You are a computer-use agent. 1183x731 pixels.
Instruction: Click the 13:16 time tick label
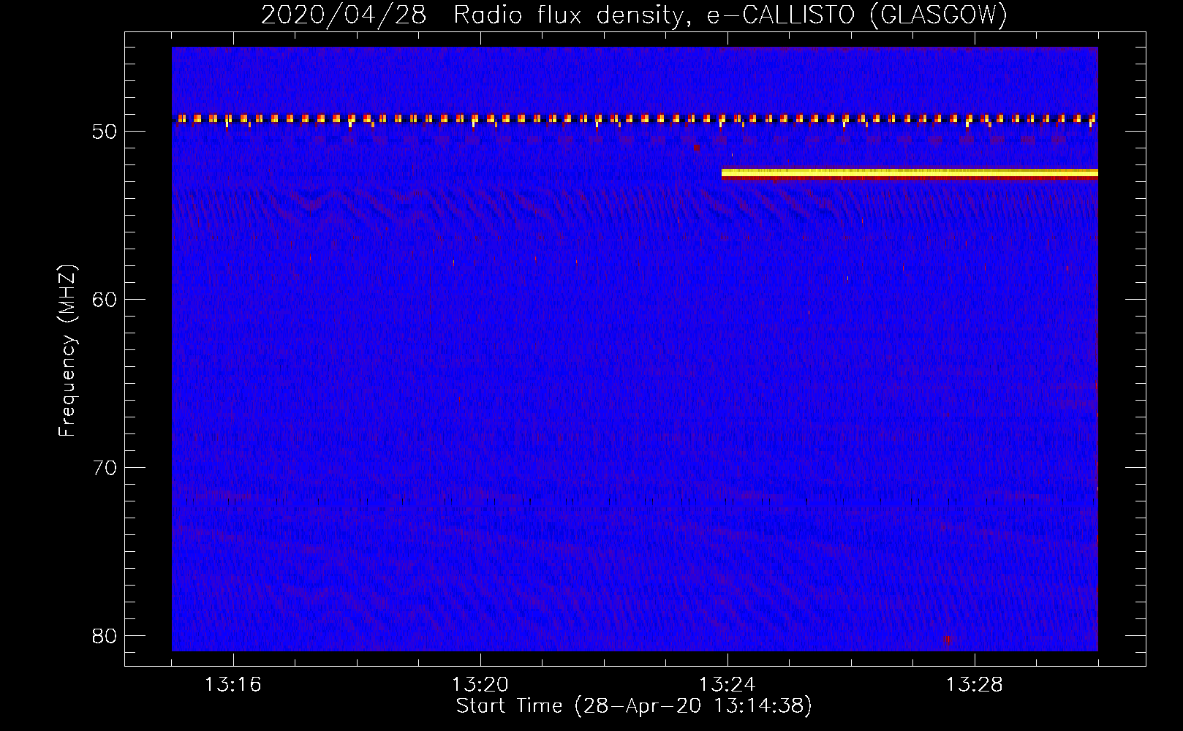tap(233, 685)
